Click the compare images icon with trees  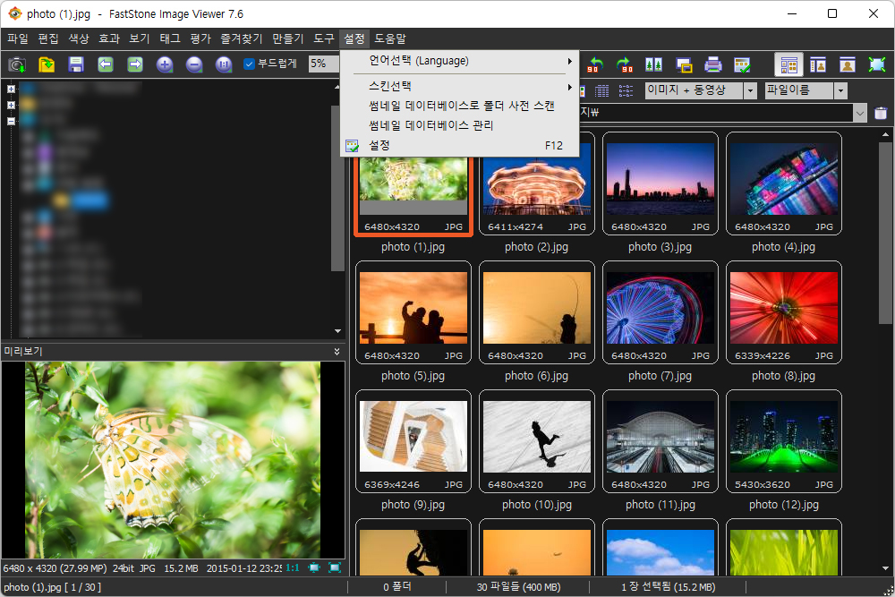654,64
